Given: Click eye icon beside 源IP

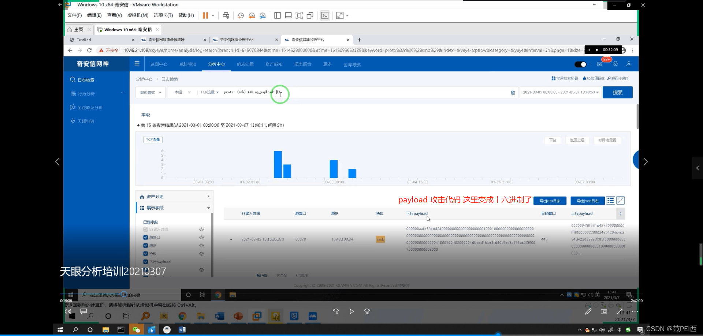Looking at the screenshot, I should 201,246.
